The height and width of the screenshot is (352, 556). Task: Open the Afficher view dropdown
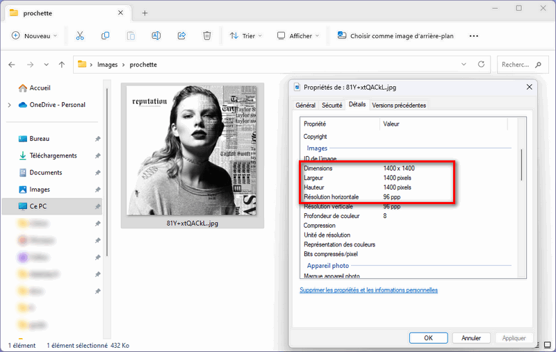point(298,36)
